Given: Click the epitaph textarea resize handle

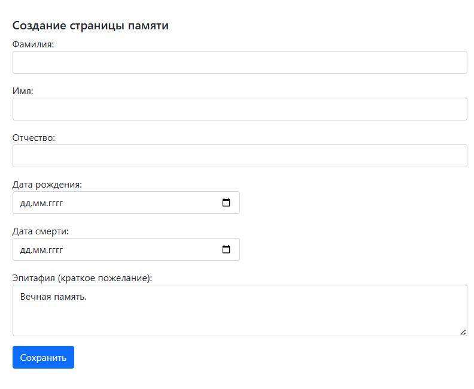Looking at the screenshot, I should (x=463, y=332).
